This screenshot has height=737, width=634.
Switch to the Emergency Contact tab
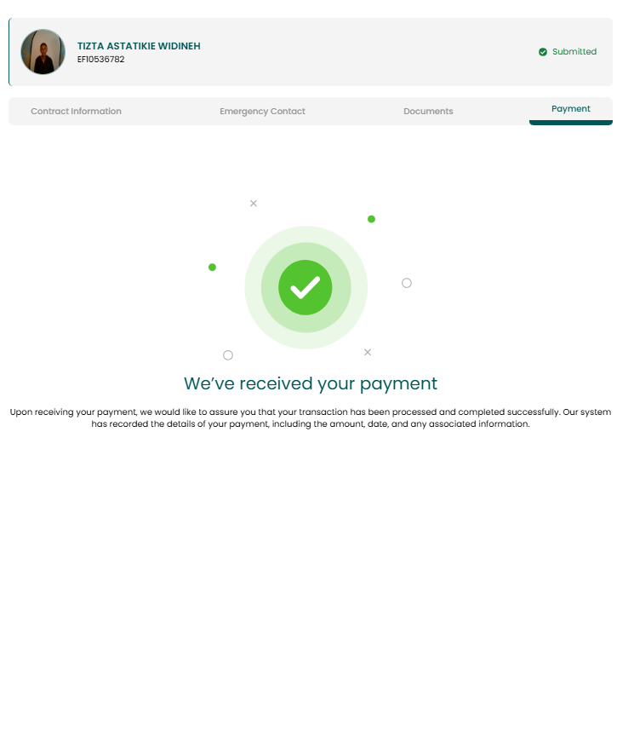tap(262, 112)
